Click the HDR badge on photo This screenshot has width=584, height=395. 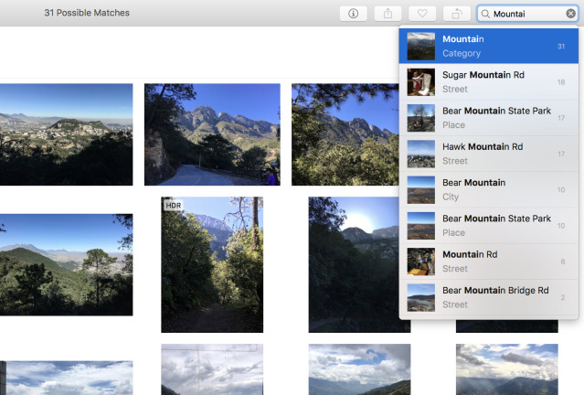[172, 206]
